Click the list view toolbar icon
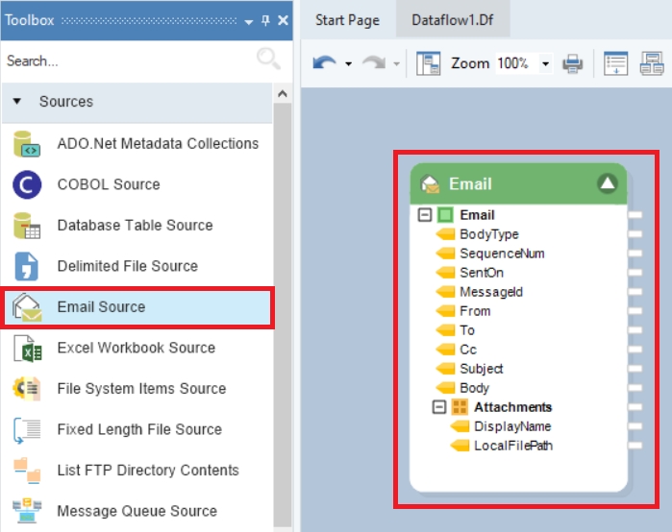The width and height of the screenshot is (672, 532). (616, 63)
